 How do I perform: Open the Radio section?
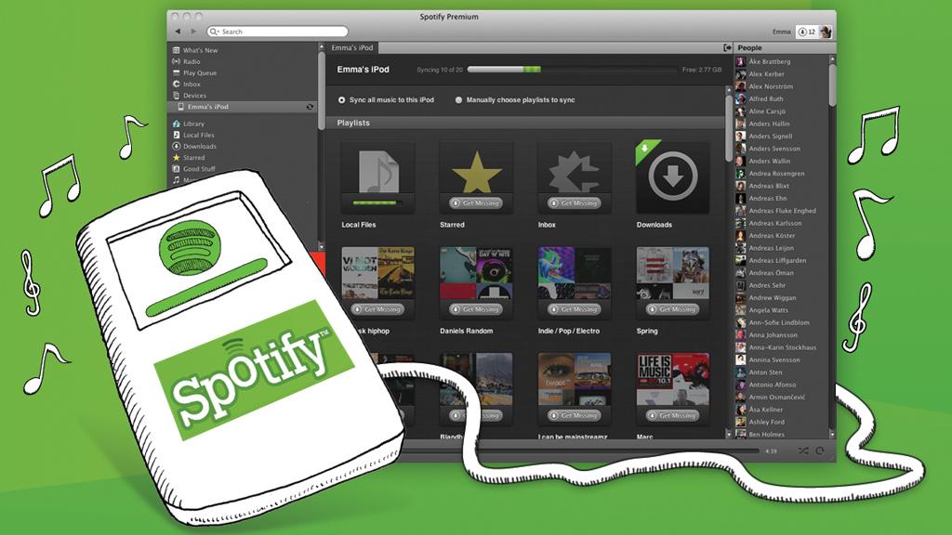(191, 61)
